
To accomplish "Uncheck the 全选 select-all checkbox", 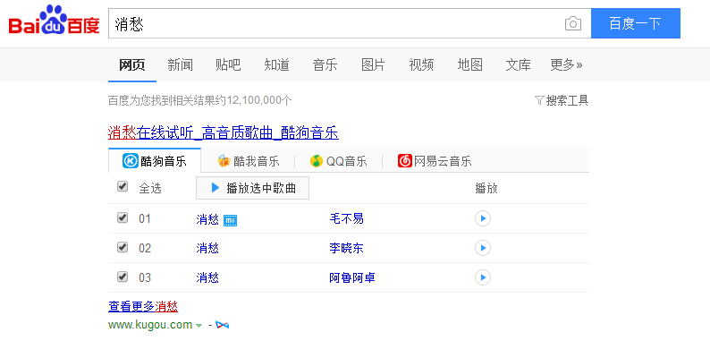I will click(123, 186).
